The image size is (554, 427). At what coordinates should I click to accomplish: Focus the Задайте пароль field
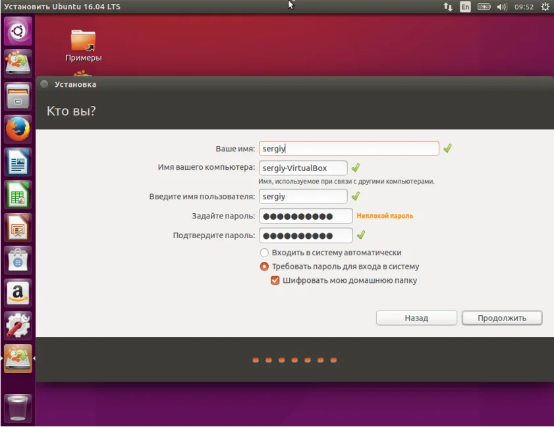click(306, 216)
